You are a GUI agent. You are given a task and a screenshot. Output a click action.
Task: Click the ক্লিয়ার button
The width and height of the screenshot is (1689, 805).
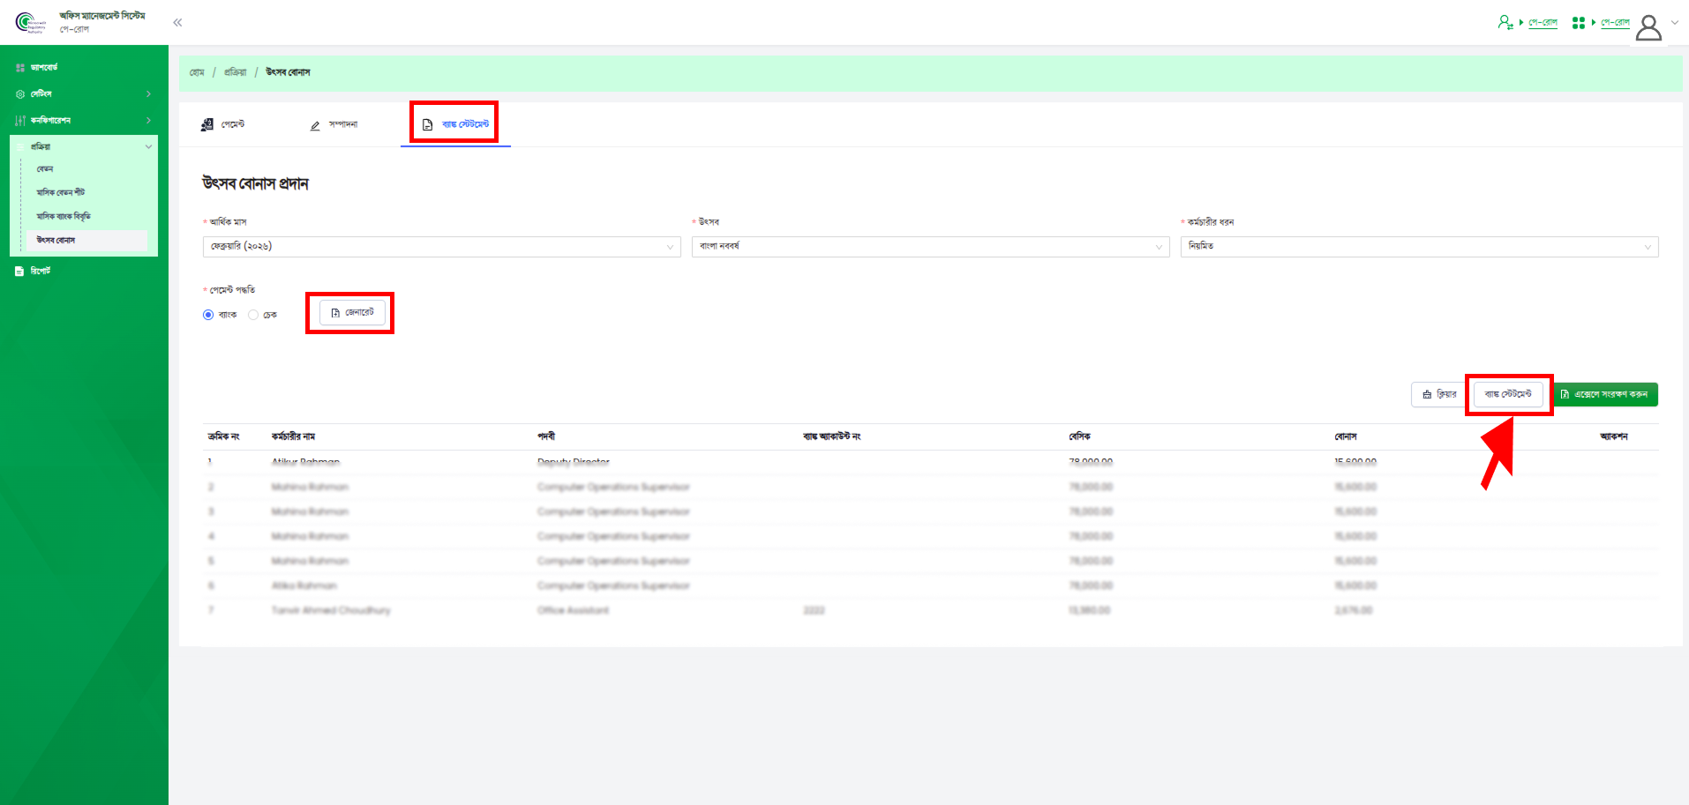click(1439, 395)
